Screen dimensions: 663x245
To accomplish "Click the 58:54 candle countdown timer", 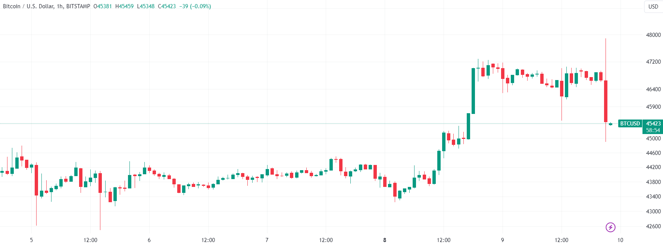I will (653, 130).
